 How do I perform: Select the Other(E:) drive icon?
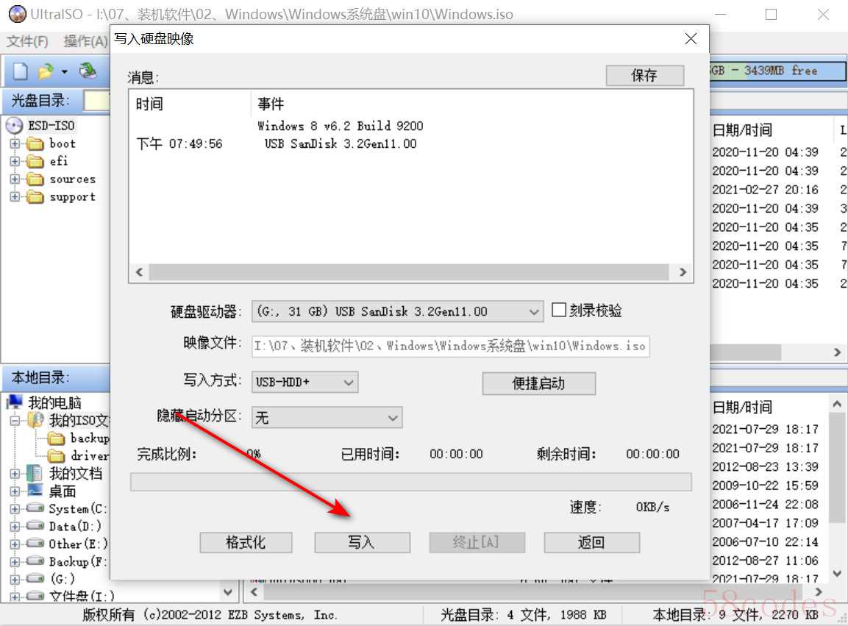(35, 544)
